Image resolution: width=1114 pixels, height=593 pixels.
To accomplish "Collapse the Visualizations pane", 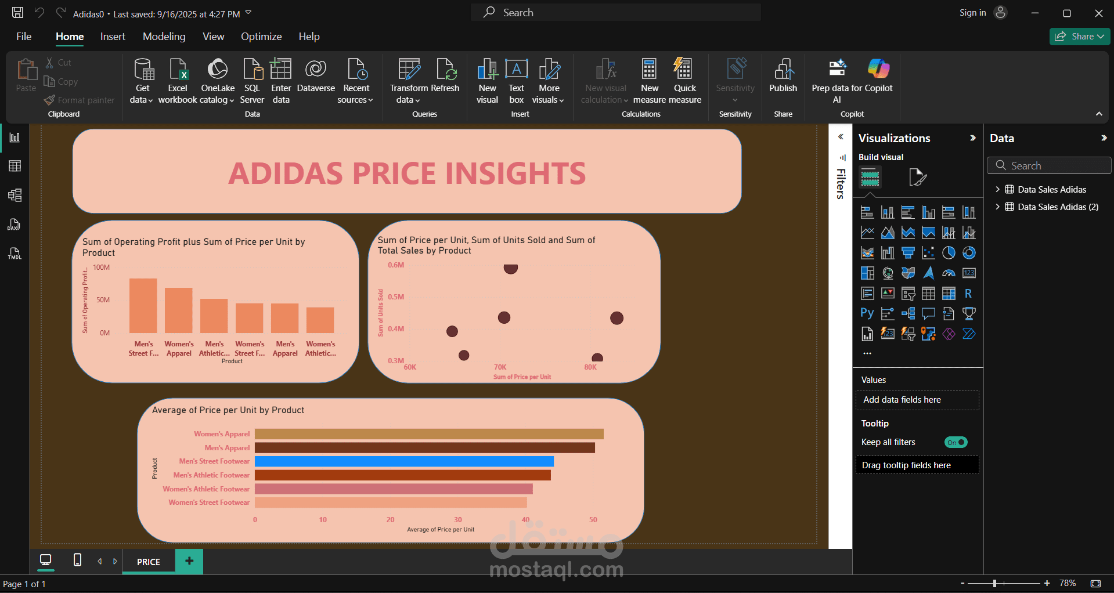I will click(973, 138).
